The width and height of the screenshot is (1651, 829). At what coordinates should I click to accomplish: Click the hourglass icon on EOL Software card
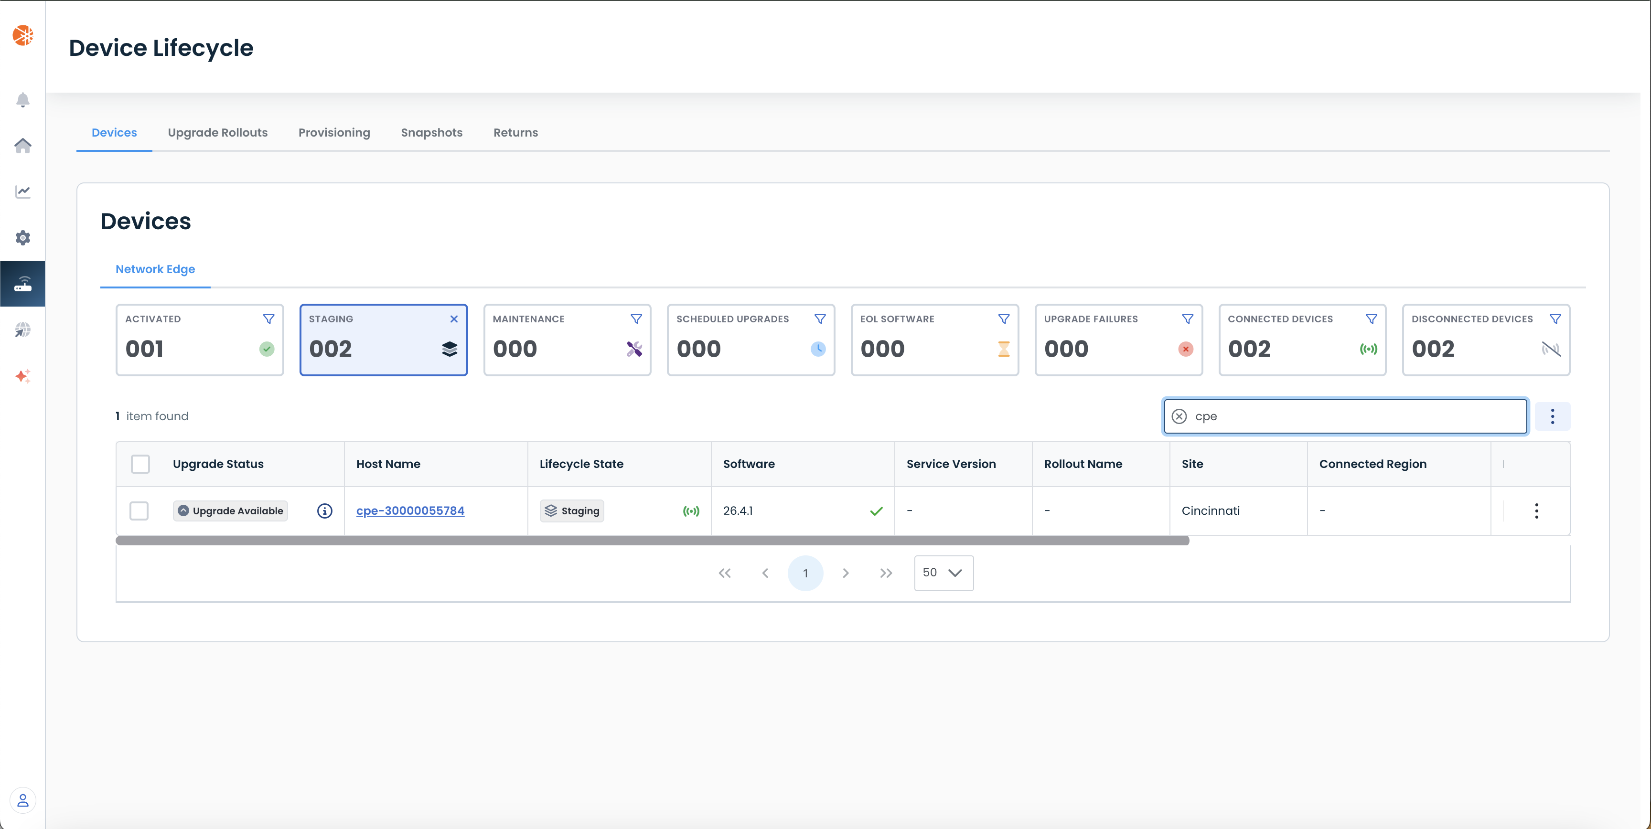point(1004,349)
